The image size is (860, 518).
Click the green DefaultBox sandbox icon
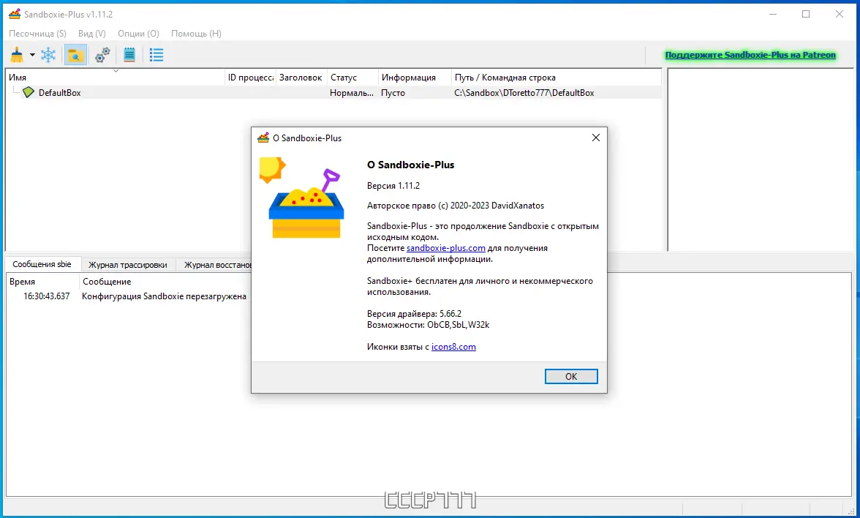click(x=29, y=92)
